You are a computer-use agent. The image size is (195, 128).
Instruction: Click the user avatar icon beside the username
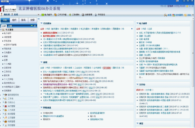[1, 15]
